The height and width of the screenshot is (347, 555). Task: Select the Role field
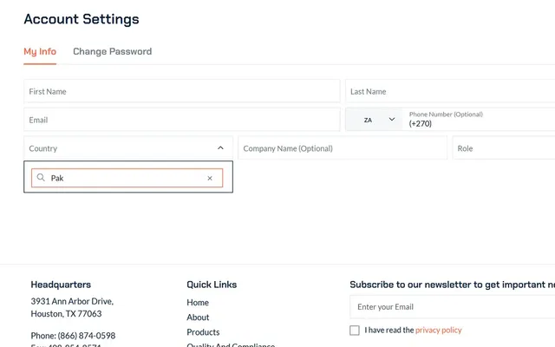point(504,148)
